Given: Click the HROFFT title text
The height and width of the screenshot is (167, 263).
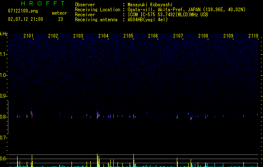Looking at the screenshot, I should pyautogui.click(x=43, y=3).
